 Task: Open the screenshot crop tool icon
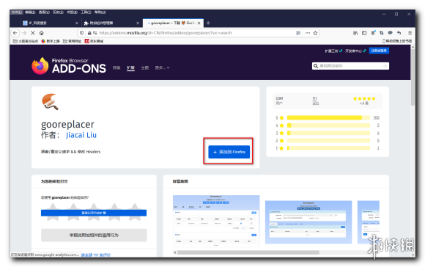pyautogui.click(x=381, y=33)
